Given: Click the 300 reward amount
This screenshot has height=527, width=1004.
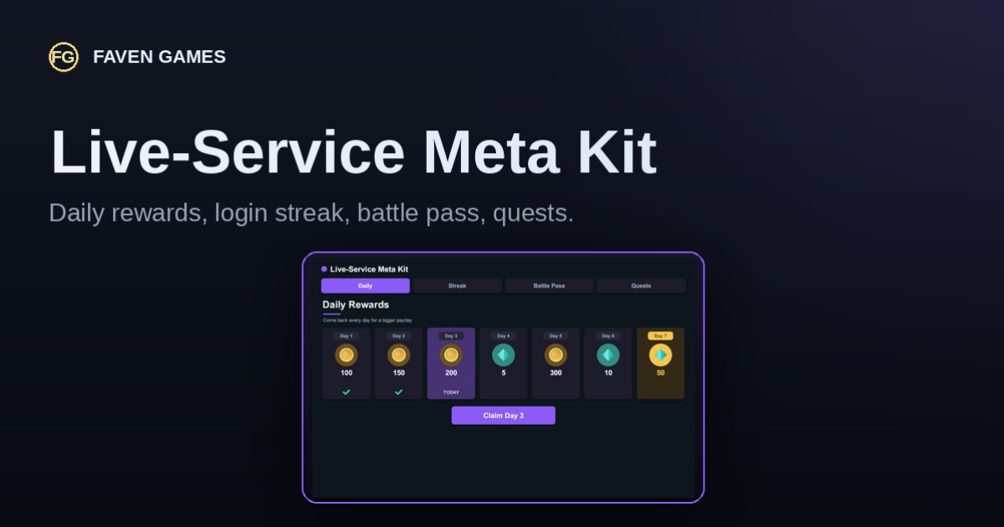Looking at the screenshot, I should point(556,373).
